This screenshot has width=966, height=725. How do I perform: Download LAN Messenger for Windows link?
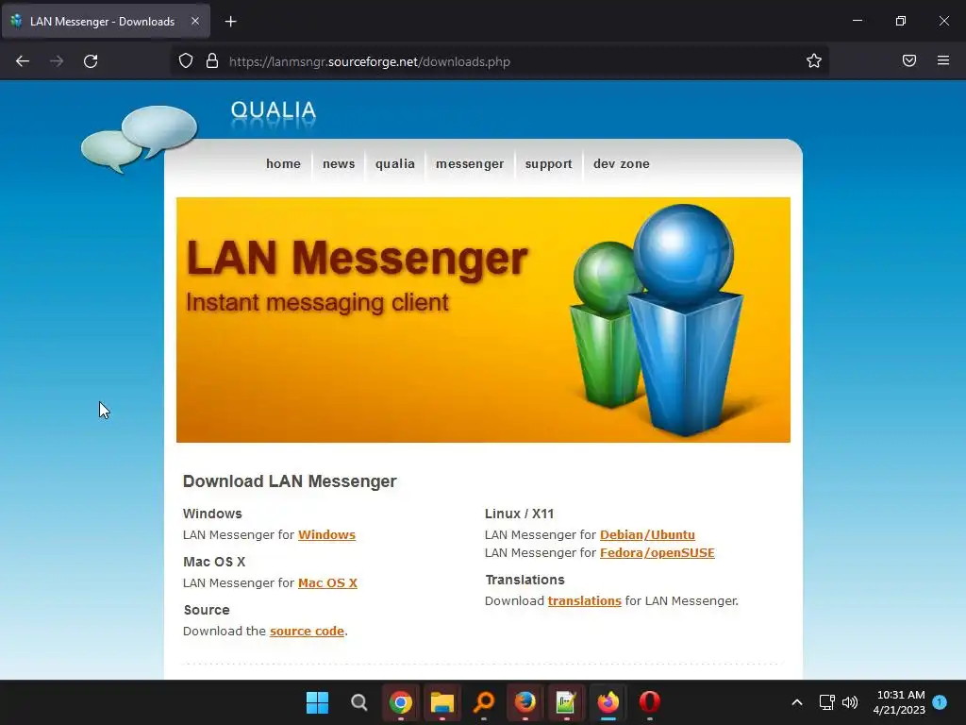(326, 535)
